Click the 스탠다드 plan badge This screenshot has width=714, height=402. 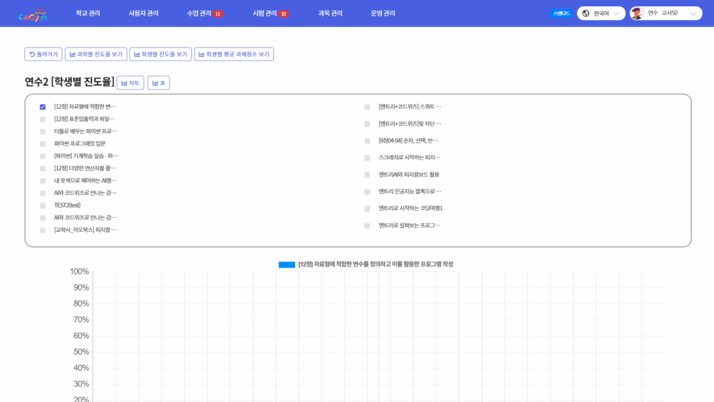point(561,14)
